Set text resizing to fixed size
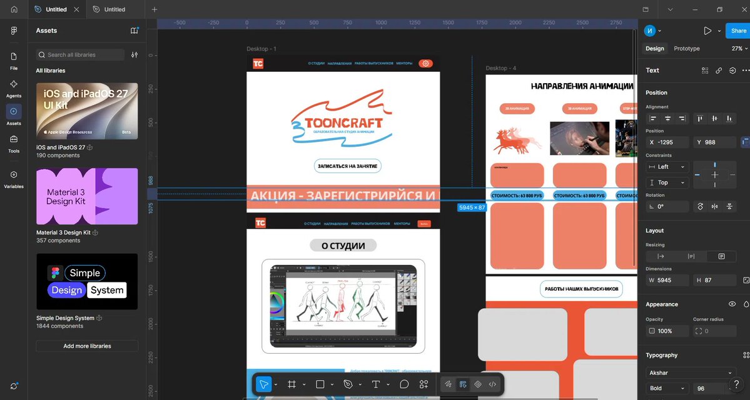Screen dimensions: 750x400 721,256
